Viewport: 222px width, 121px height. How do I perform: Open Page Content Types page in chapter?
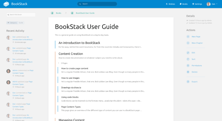pyautogui.click(x=71, y=107)
